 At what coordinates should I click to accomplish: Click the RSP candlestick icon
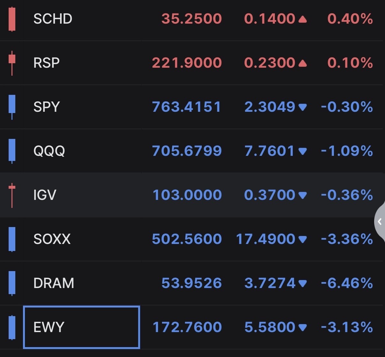(12, 63)
